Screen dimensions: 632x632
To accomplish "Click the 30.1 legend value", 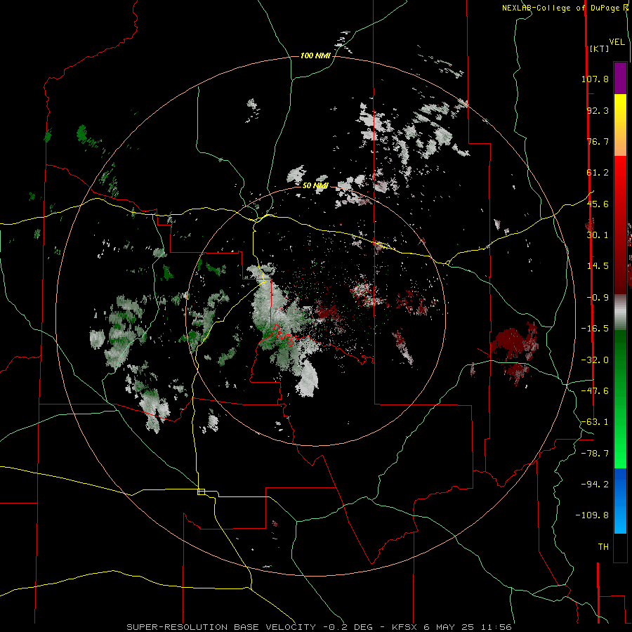I will point(598,235).
